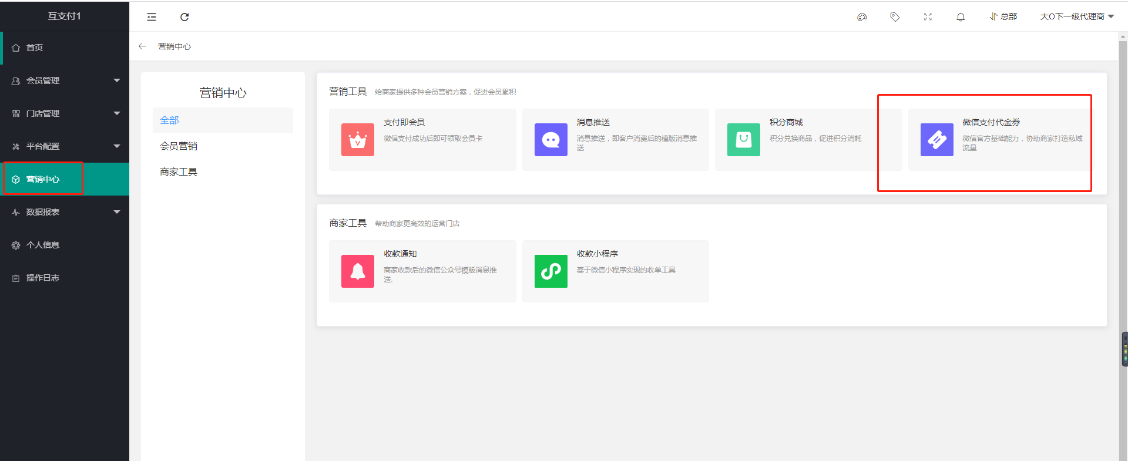
Task: Click the 消息推送 chat bubble icon
Action: click(551, 140)
